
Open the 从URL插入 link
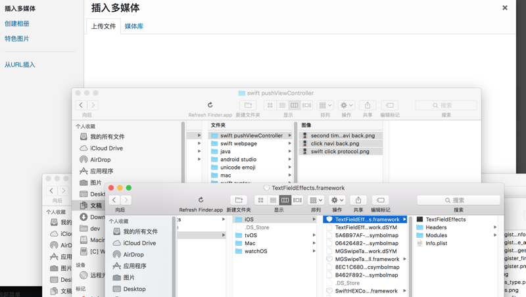pyautogui.click(x=20, y=64)
